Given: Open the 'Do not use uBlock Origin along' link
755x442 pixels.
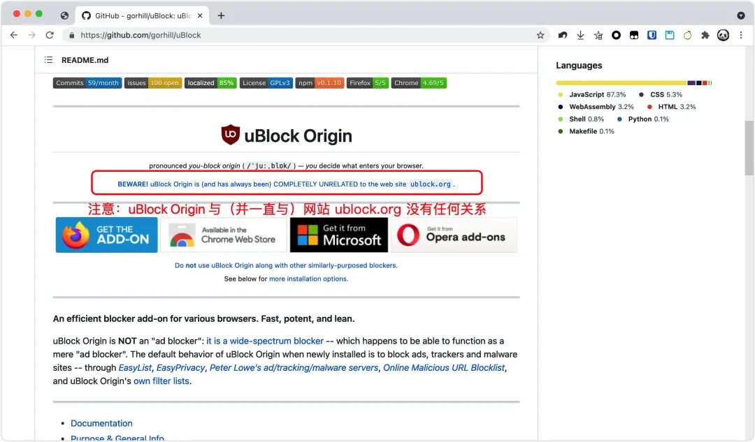Looking at the screenshot, I should point(286,265).
